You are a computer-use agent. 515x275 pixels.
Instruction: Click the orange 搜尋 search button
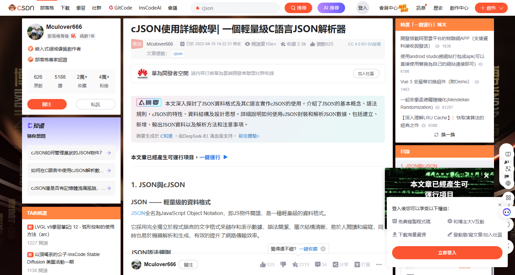click(x=298, y=8)
